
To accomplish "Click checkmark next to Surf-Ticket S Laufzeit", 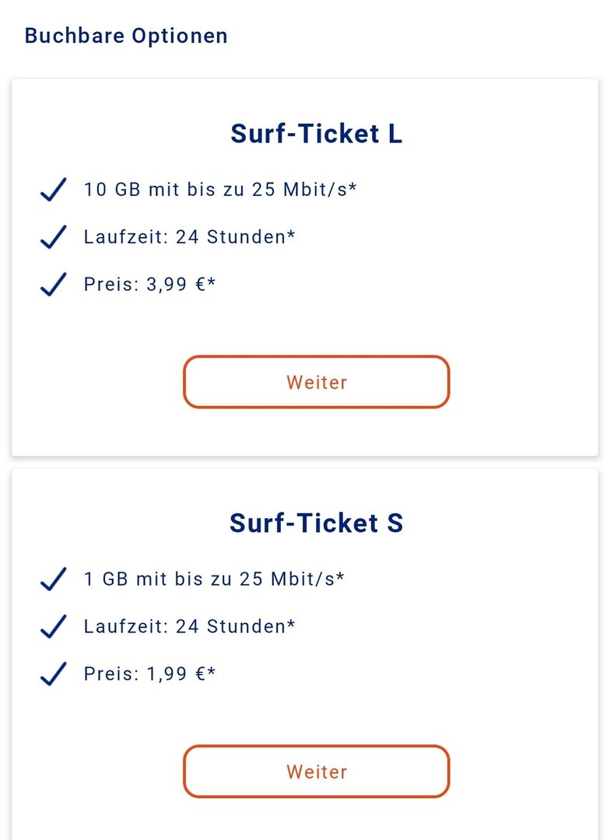I will point(52,627).
